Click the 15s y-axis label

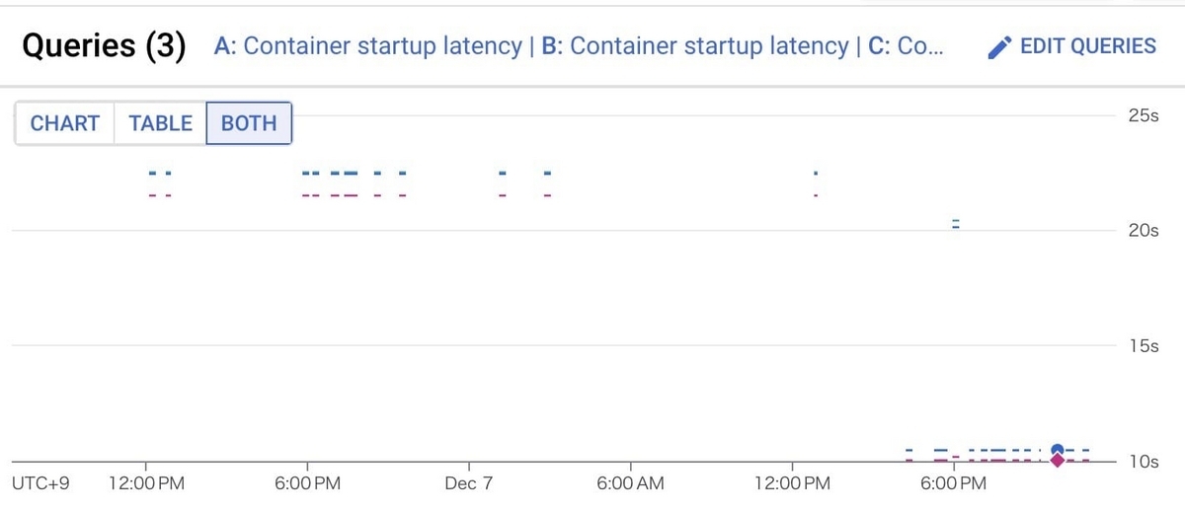(1143, 345)
